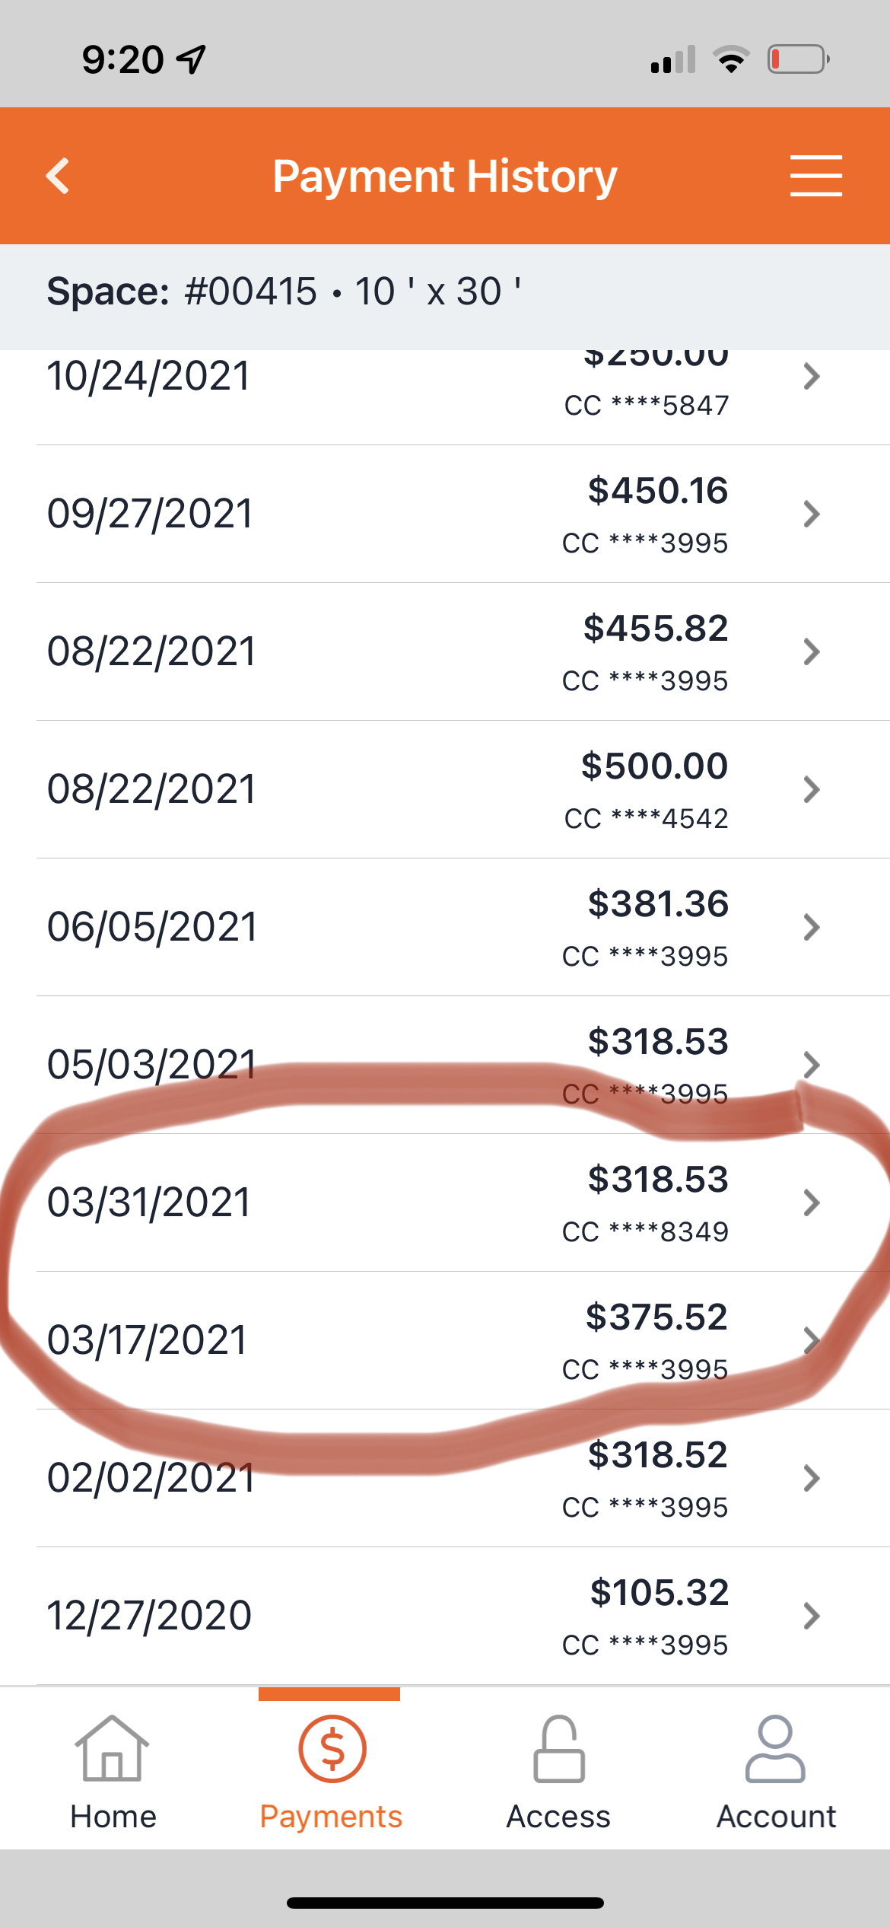This screenshot has height=1927, width=890.
Task: Expand the 12/27/2020 payment chevron
Action: tap(812, 1616)
